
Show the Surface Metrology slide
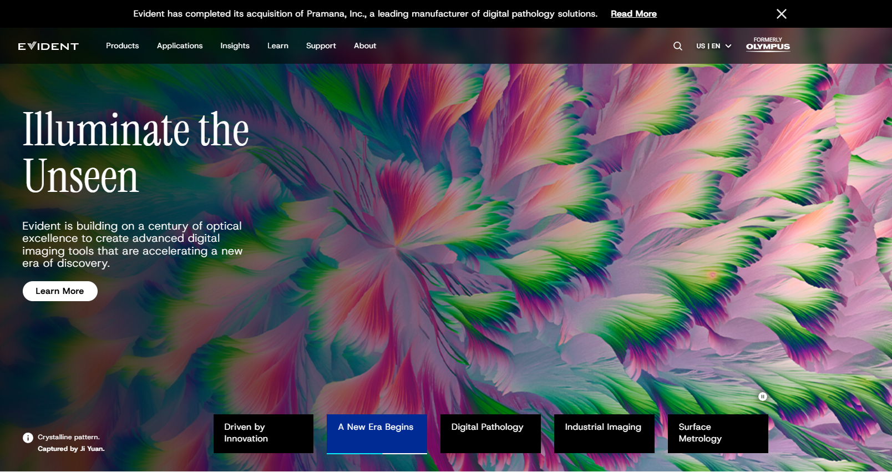click(x=718, y=433)
